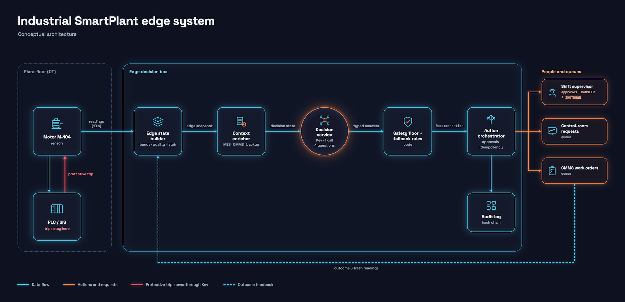The width and height of the screenshot is (625, 302).
Task: Select the shield checkmark icon of Safety floor
Action: point(408,121)
